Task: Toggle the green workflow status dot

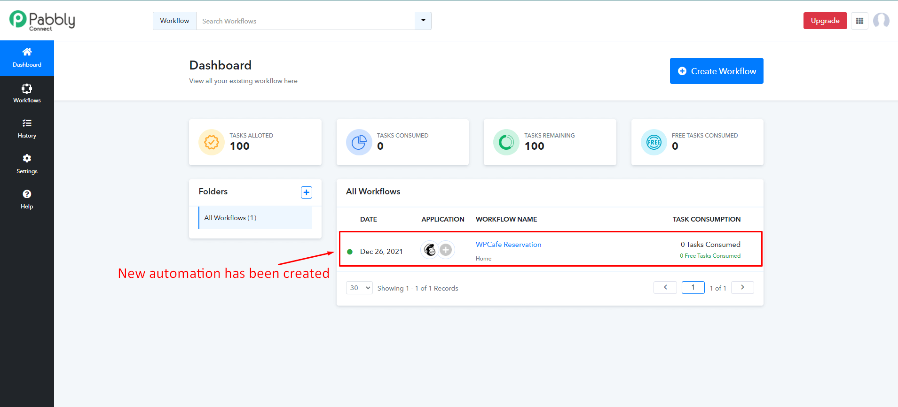Action: click(x=350, y=252)
